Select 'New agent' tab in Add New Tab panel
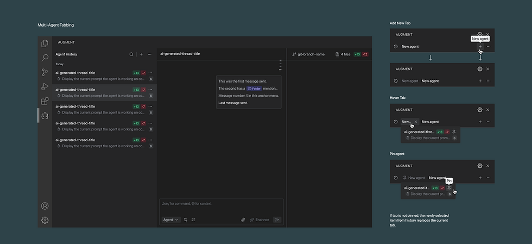The width and height of the screenshot is (532, 244). point(410,47)
